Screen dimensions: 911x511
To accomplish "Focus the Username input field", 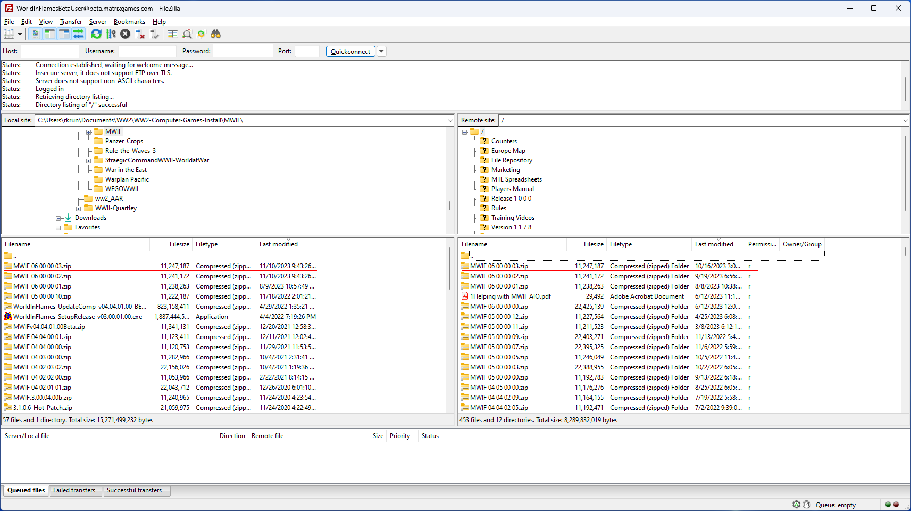I will (x=147, y=51).
